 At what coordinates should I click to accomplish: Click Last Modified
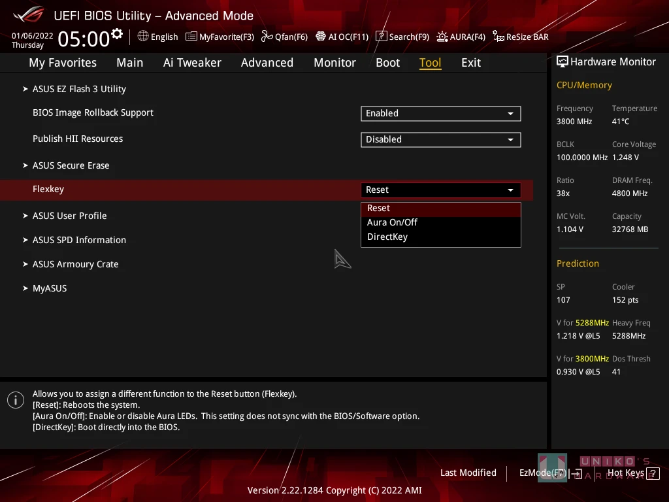point(468,473)
